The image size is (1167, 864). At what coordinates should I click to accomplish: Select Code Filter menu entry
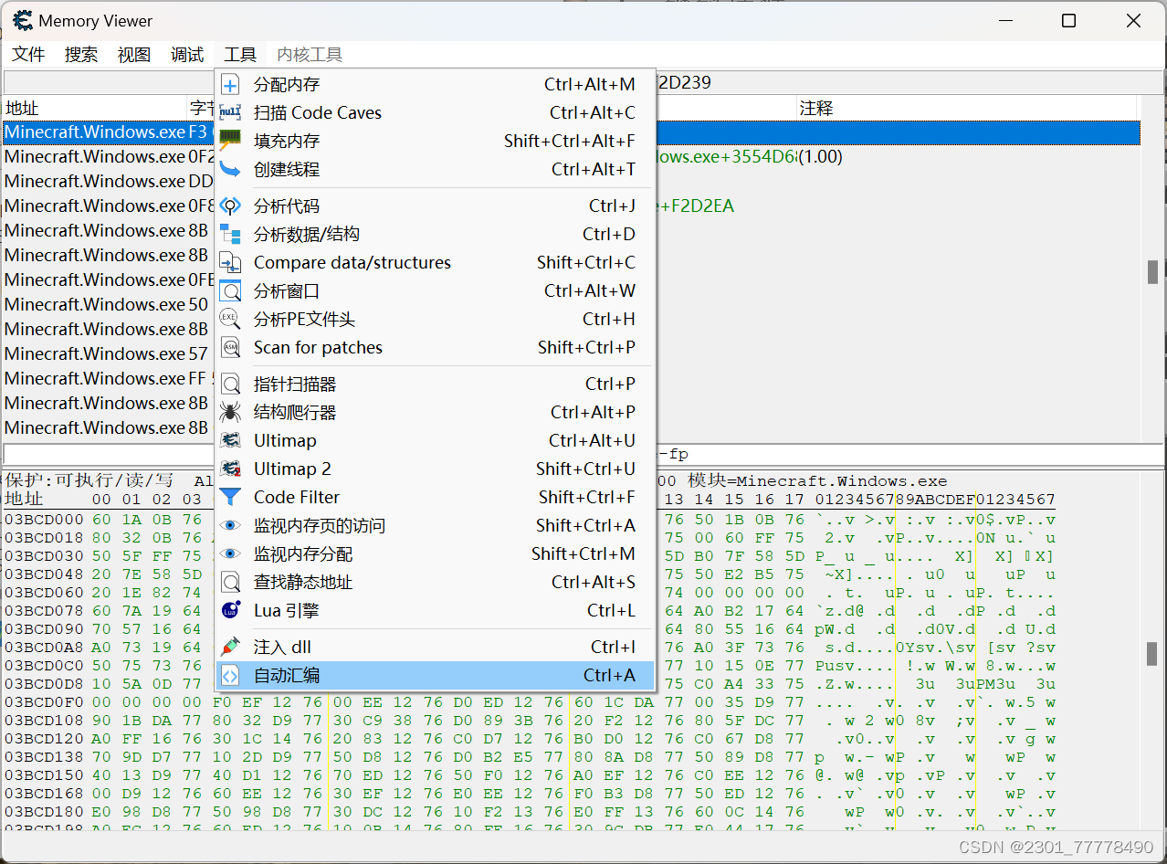pyautogui.click(x=436, y=498)
